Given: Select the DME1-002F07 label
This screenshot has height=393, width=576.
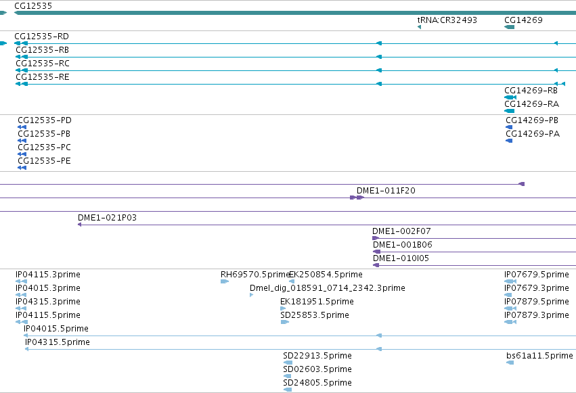Looking at the screenshot, I should (x=401, y=231).
